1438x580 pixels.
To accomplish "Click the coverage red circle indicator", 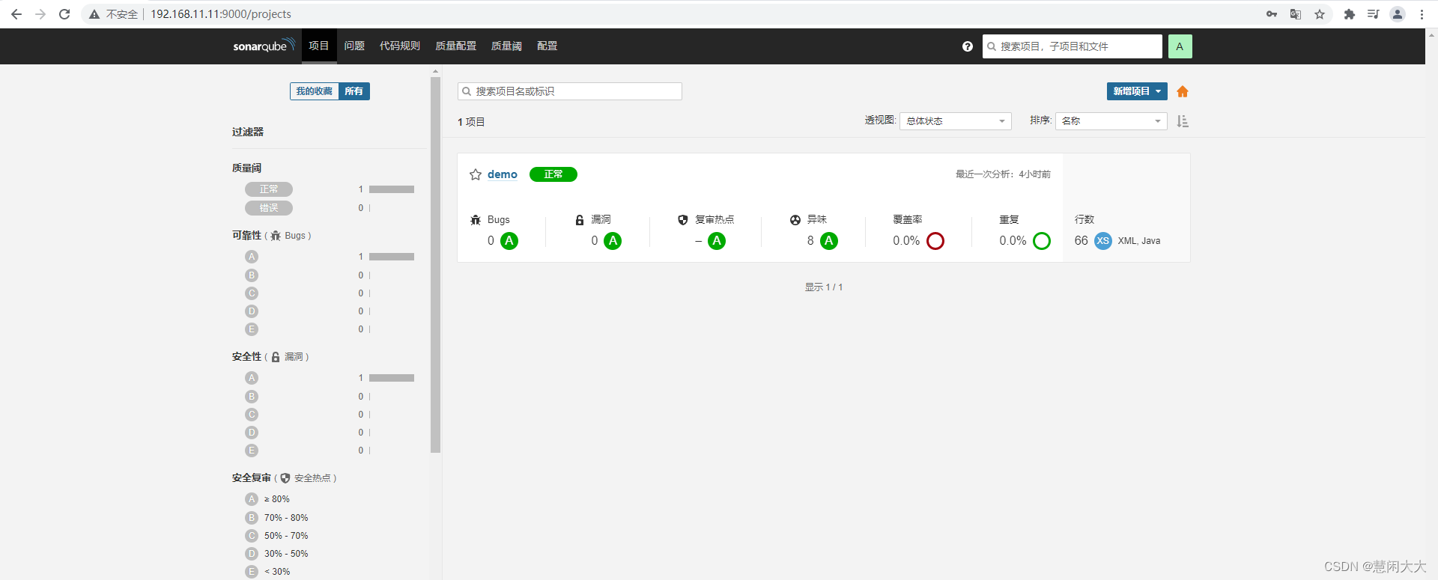I will tap(935, 241).
